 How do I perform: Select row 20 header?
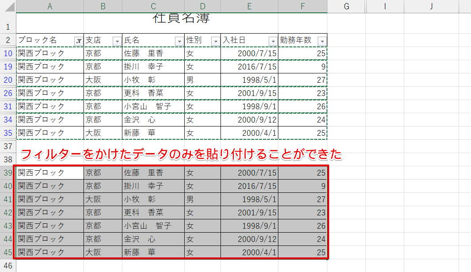pyautogui.click(x=8, y=80)
